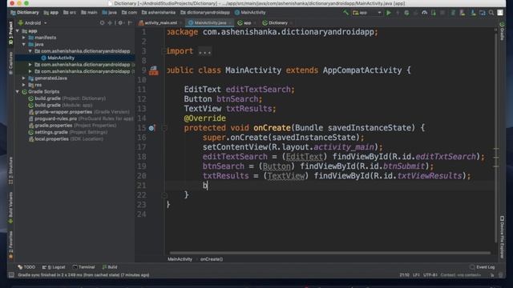Click Collapse All icon in Project panel
Viewport: 513px width, 288px height.
[110, 23]
